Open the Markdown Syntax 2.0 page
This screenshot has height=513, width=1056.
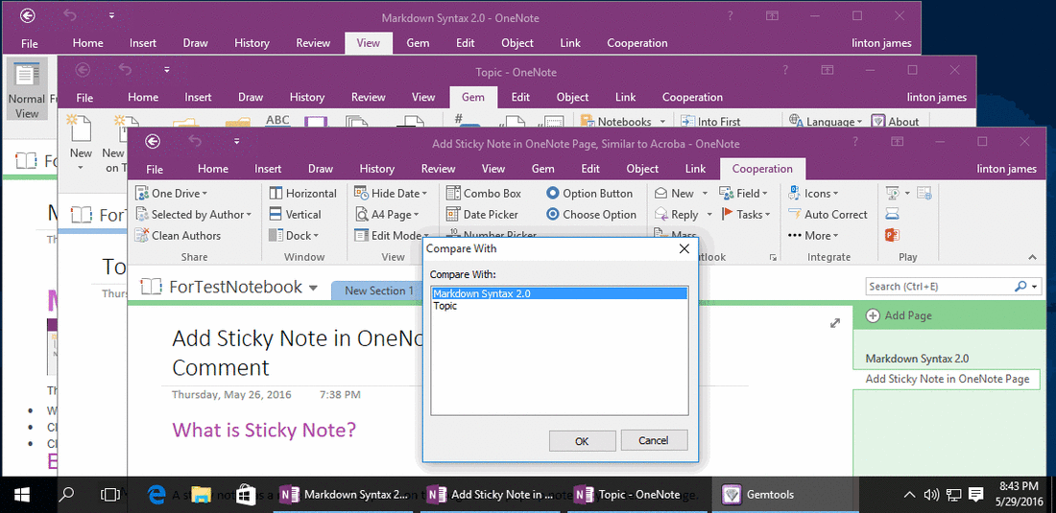(917, 359)
